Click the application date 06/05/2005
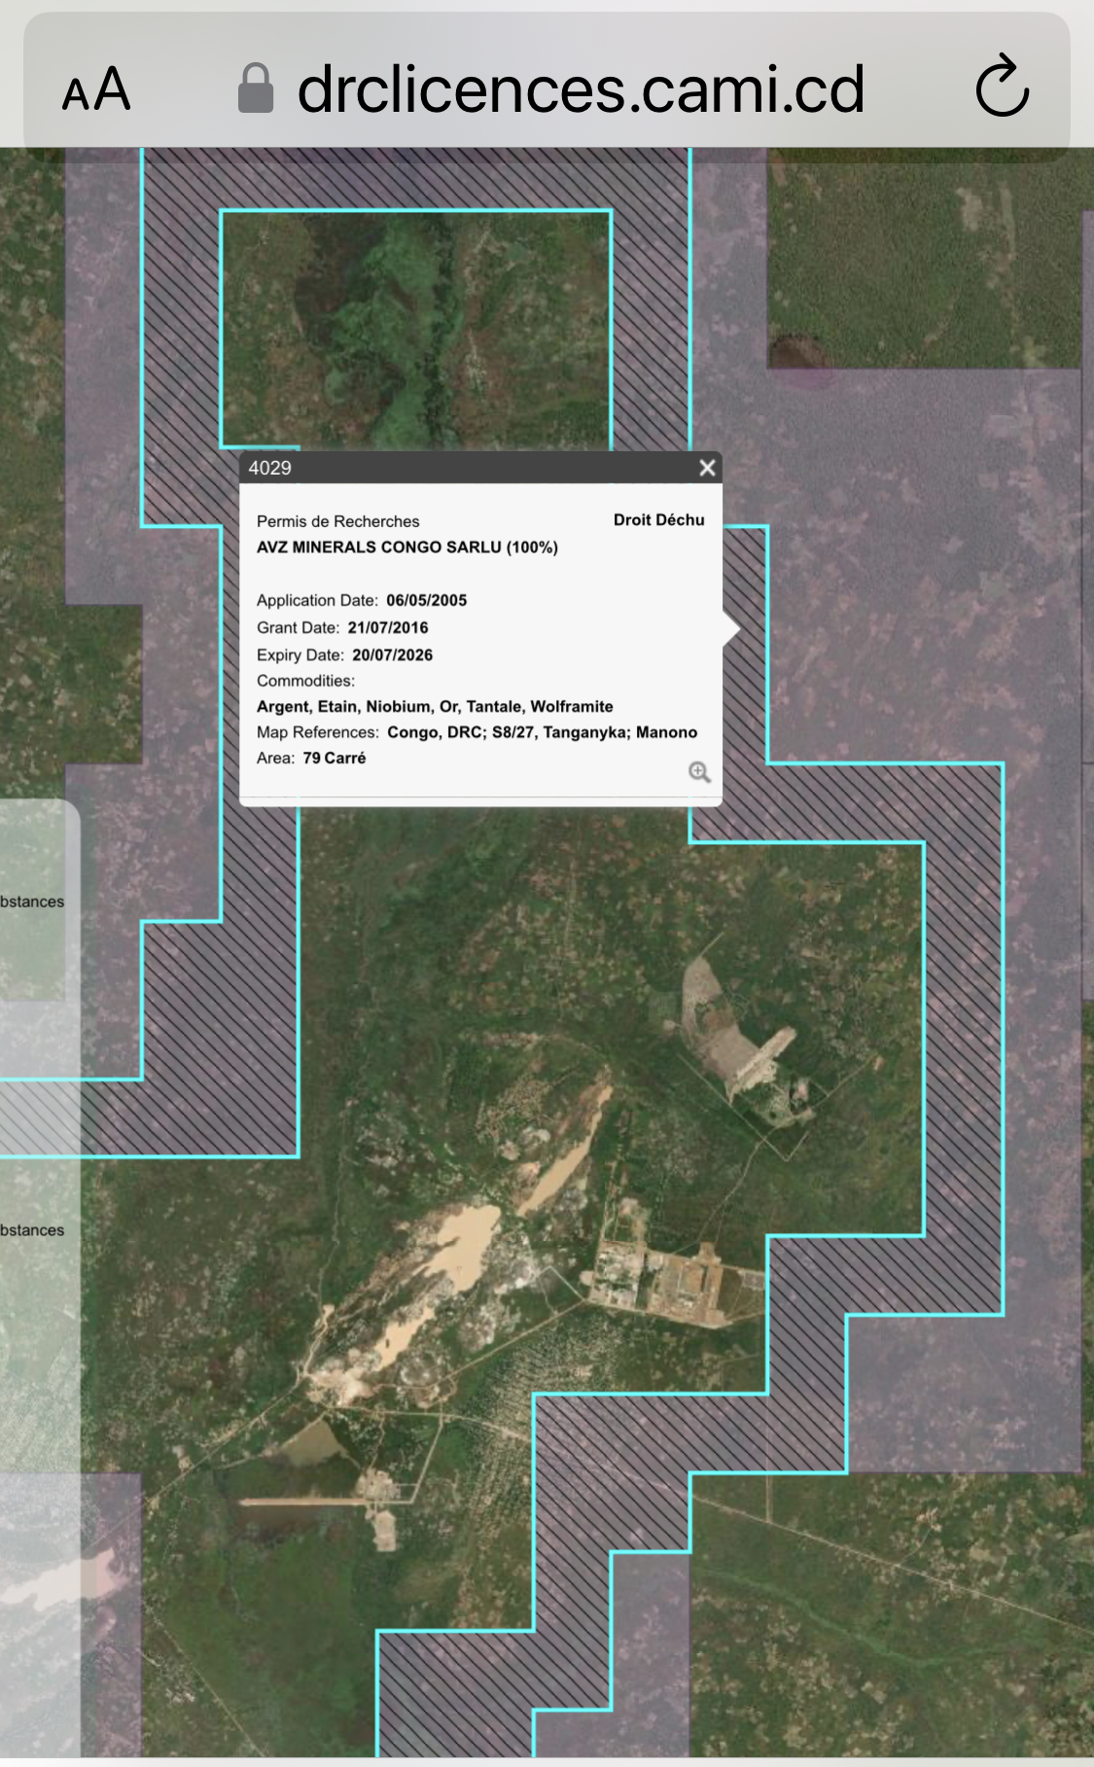1094x1767 pixels. [426, 601]
